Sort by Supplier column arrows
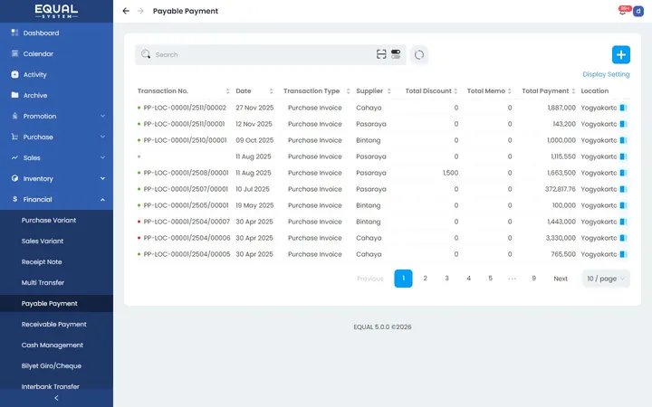Screen dimensions: 652x407 tap(388, 91)
